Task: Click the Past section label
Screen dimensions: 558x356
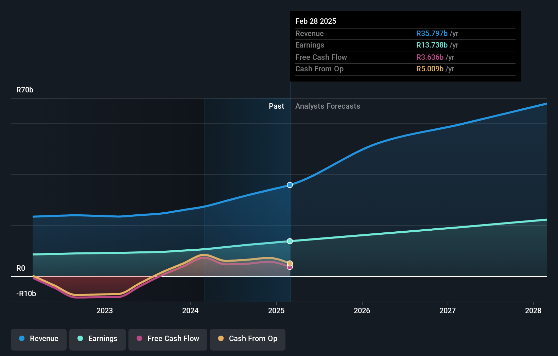Action: tap(276, 106)
